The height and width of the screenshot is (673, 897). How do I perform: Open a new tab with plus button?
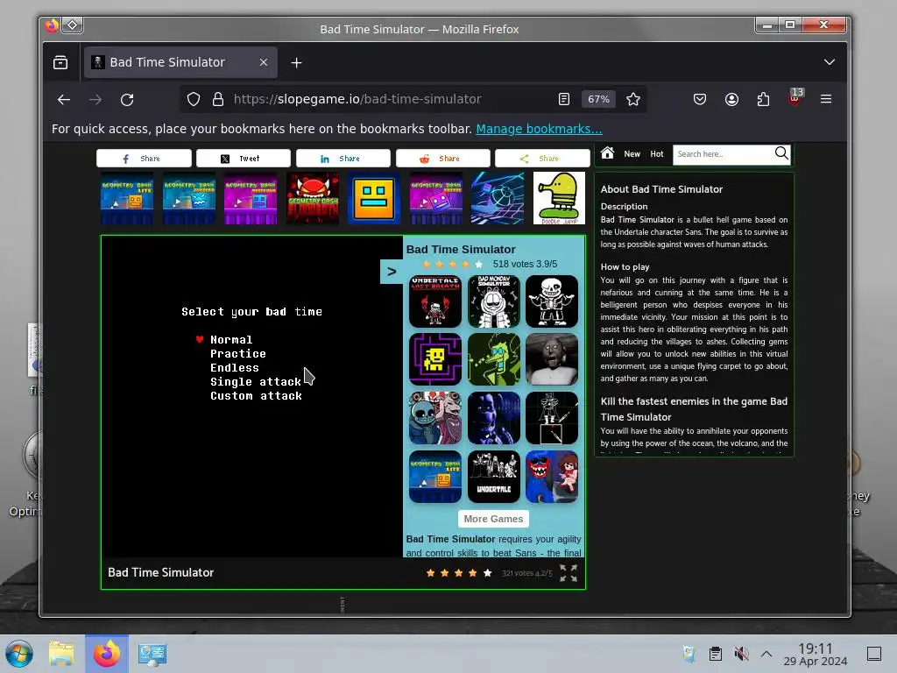click(296, 63)
